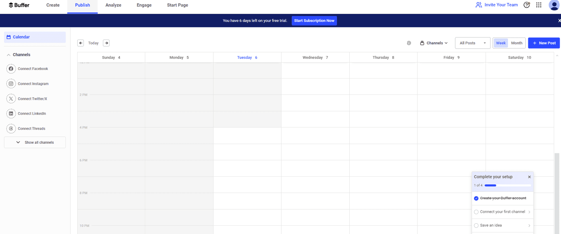Select the LinkedIn channel icon

pos(11,113)
